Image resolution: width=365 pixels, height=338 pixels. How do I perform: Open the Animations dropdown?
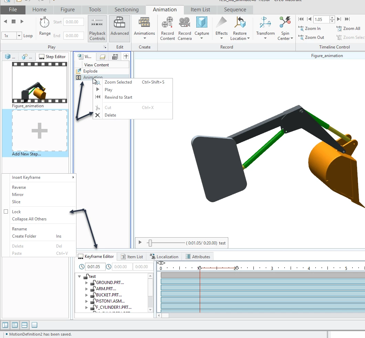click(144, 28)
